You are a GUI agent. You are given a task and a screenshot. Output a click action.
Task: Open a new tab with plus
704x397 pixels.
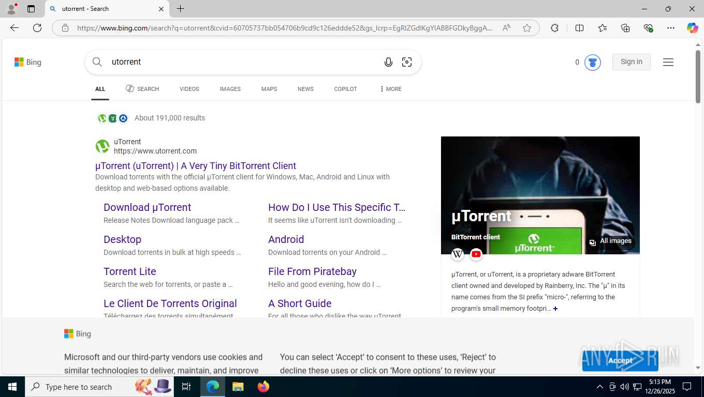(x=180, y=9)
